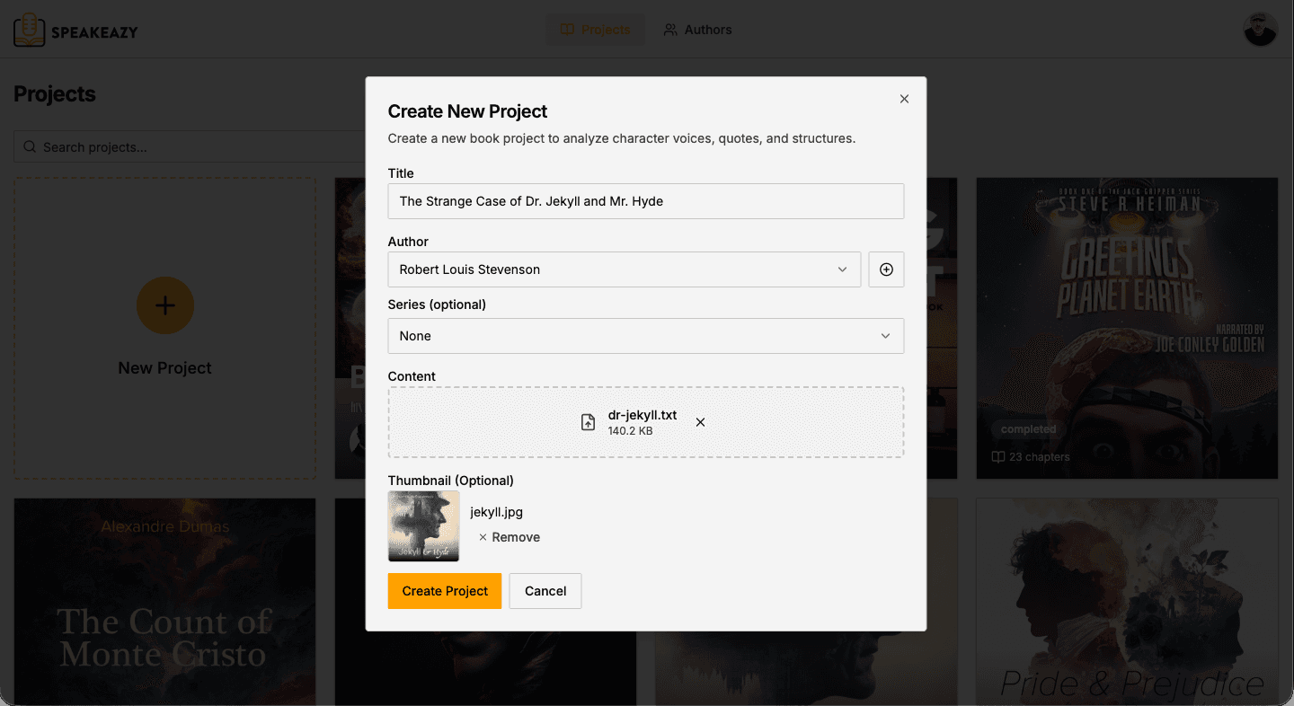Screen dimensions: 1294x706
Task: Click the Create Project button
Action: pos(444,591)
